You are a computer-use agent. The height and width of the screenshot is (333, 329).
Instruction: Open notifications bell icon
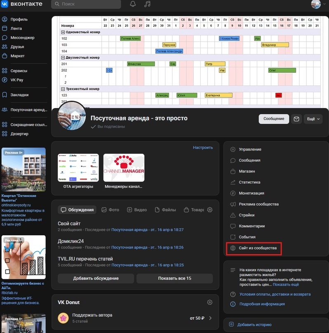pos(133,4)
